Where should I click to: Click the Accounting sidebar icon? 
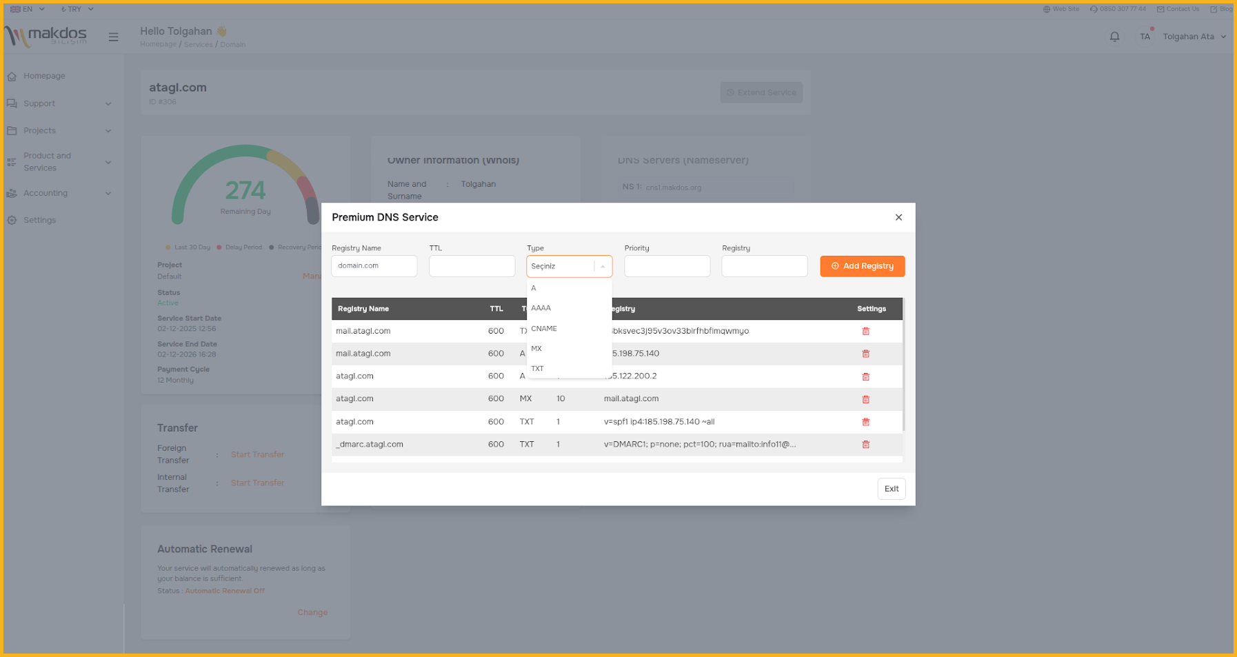click(x=12, y=193)
